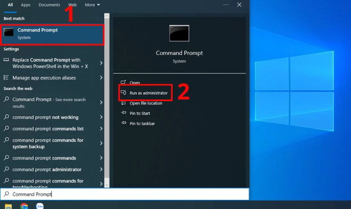Click the Run as administrator shield icon
Image resolution: width=351 pixels, height=209 pixels.
pos(123,92)
